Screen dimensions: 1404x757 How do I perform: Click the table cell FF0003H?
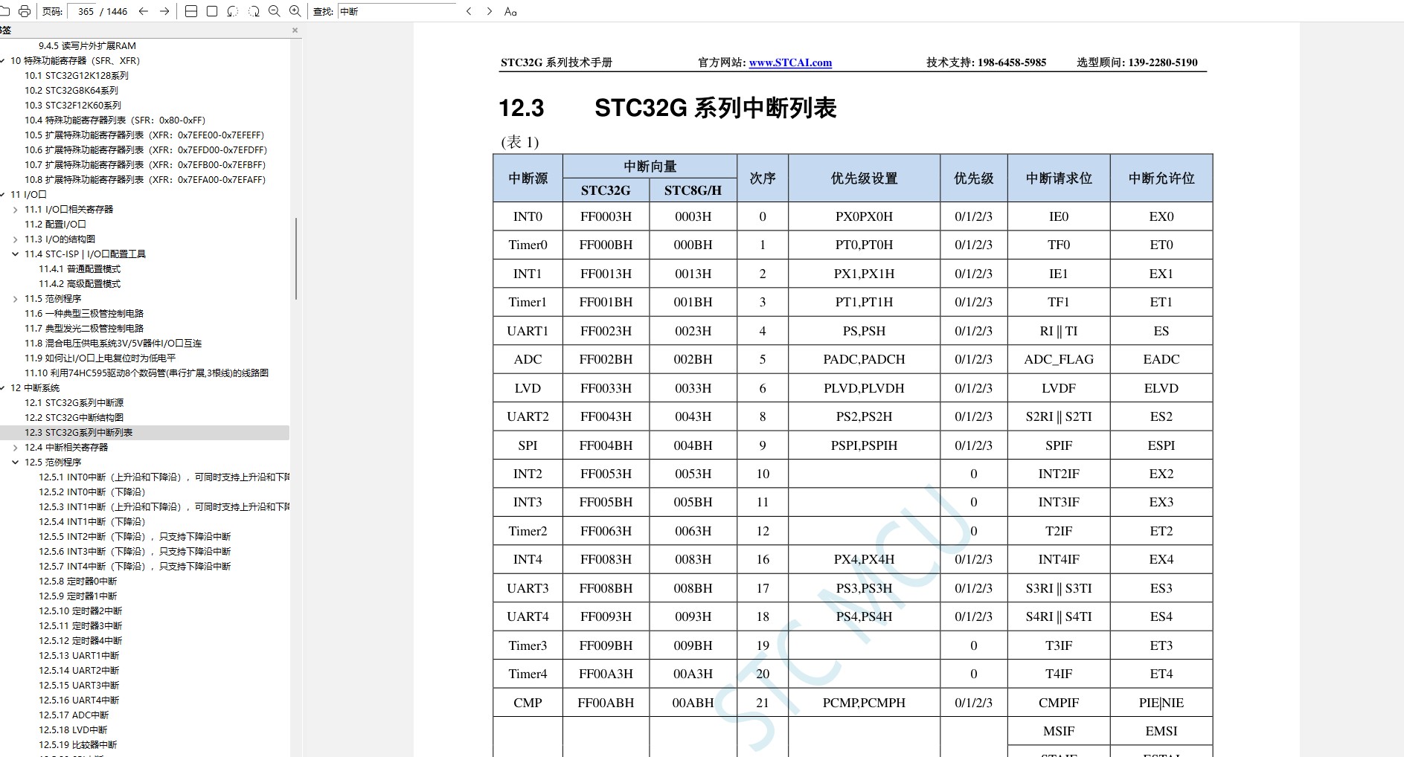[606, 216]
